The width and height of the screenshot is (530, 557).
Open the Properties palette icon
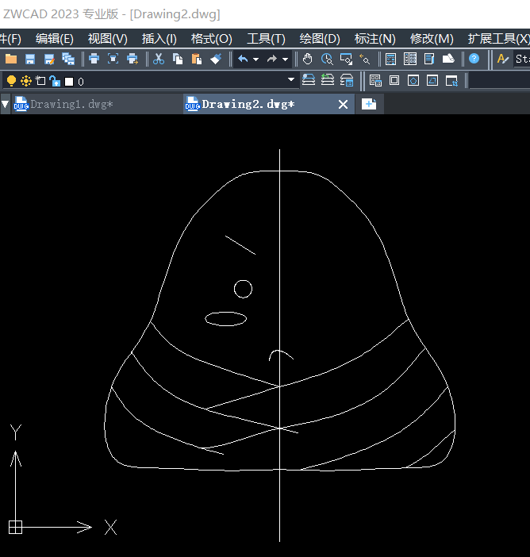click(x=390, y=59)
